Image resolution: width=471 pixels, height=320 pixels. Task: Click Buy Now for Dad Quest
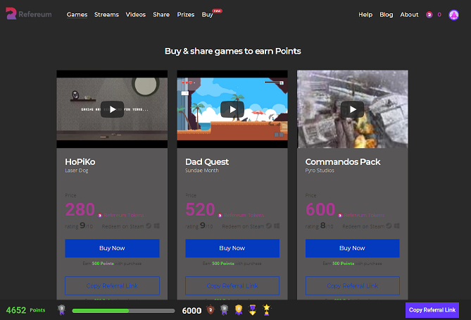[232, 248]
